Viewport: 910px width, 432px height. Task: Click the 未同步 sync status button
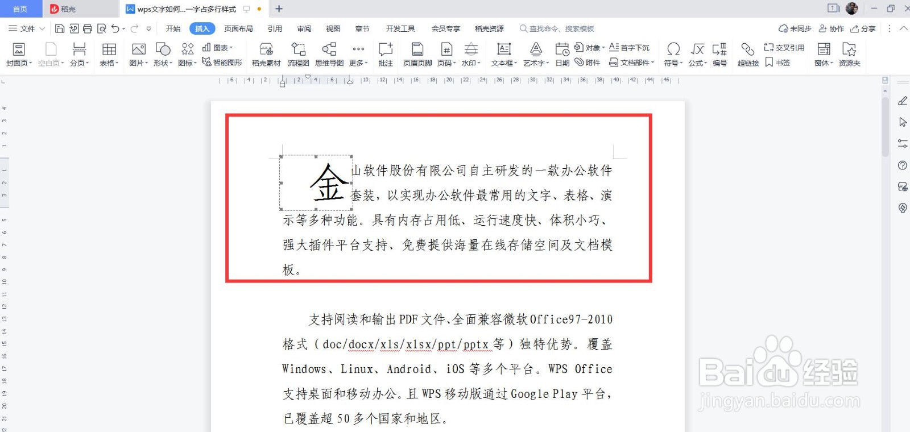click(x=795, y=28)
